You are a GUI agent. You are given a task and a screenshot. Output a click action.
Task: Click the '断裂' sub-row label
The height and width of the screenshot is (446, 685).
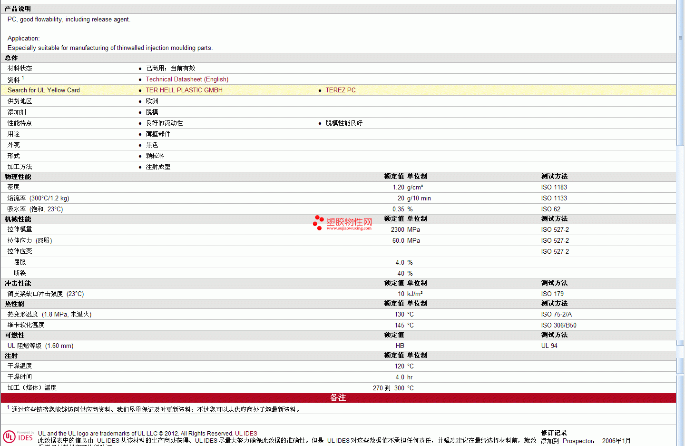(20, 273)
